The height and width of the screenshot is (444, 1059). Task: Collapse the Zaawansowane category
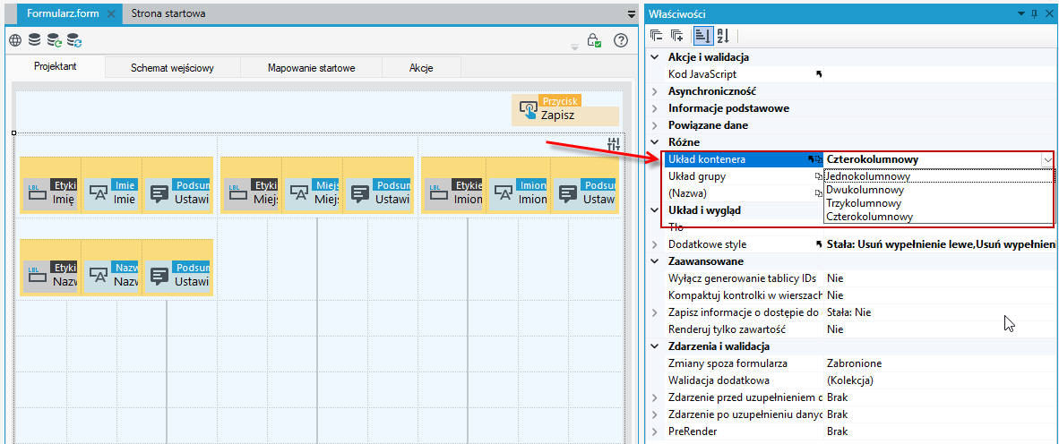654,261
